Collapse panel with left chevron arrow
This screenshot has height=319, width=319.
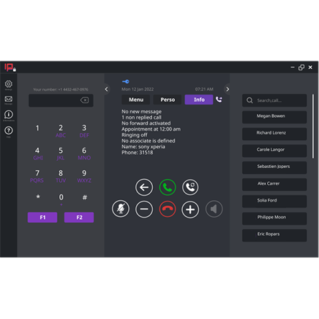click(106, 89)
